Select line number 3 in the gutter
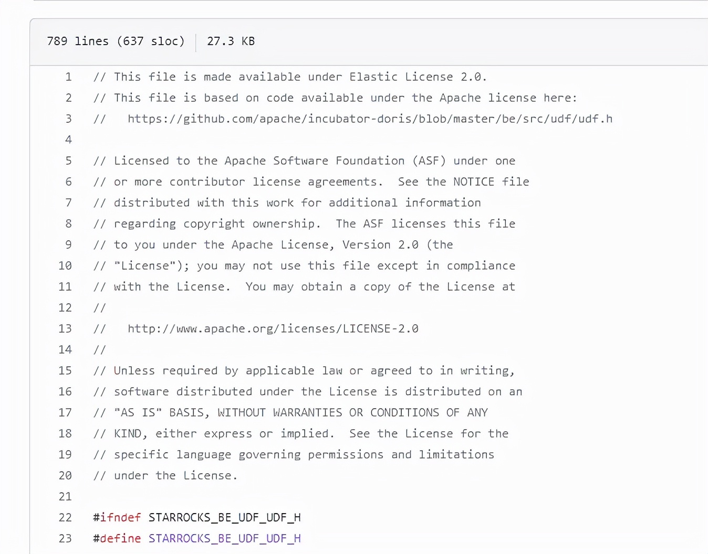708x554 pixels. click(x=68, y=119)
